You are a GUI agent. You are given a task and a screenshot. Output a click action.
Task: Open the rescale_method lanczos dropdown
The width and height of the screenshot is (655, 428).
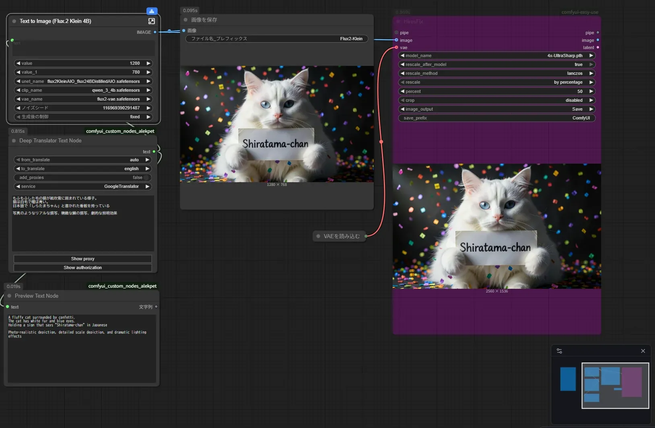[x=496, y=73]
